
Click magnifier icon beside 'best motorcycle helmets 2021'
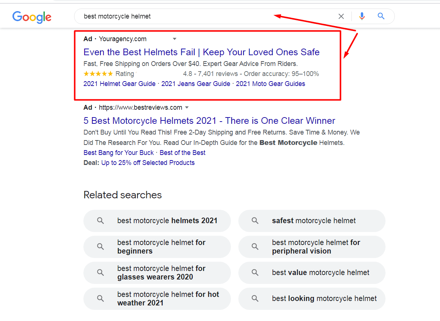(x=100, y=221)
